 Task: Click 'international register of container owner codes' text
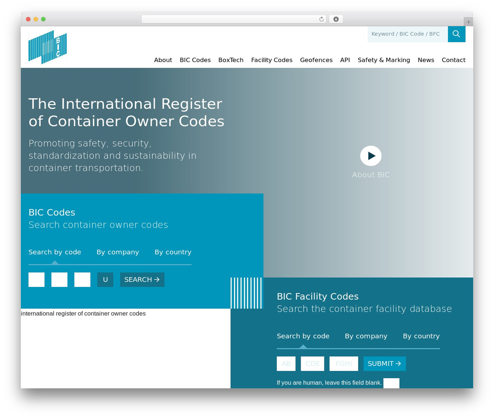click(83, 313)
